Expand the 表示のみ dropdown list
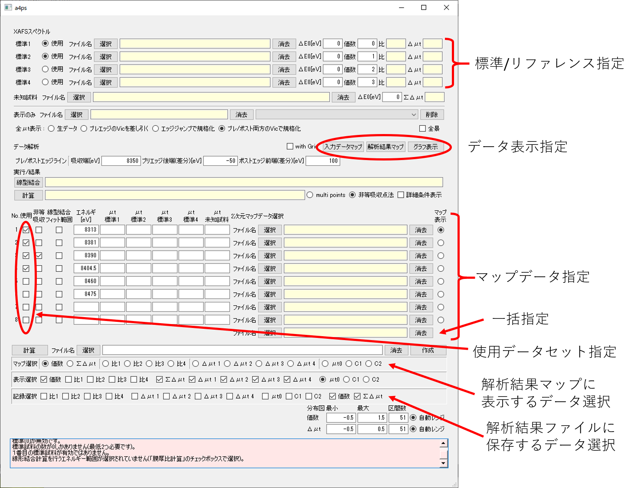Image resolution: width=634 pixels, height=488 pixels. point(413,115)
